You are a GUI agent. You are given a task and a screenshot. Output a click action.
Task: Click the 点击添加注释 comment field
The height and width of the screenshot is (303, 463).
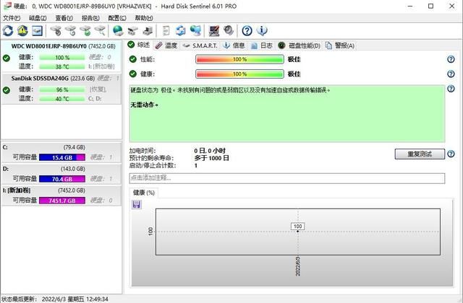coord(287,178)
